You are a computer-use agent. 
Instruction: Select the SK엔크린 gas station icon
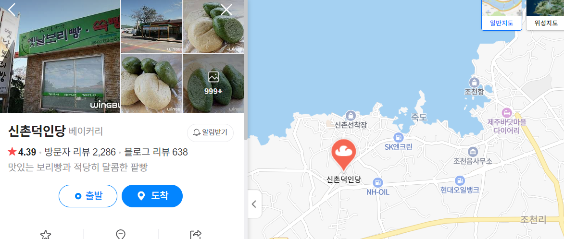click(x=398, y=137)
